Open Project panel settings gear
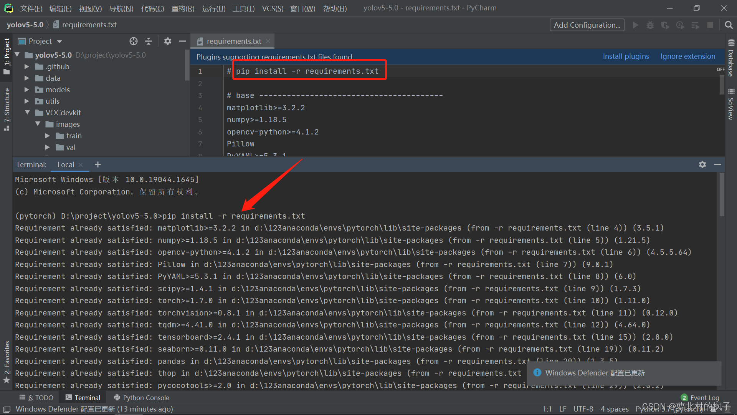The image size is (737, 415). (168, 41)
